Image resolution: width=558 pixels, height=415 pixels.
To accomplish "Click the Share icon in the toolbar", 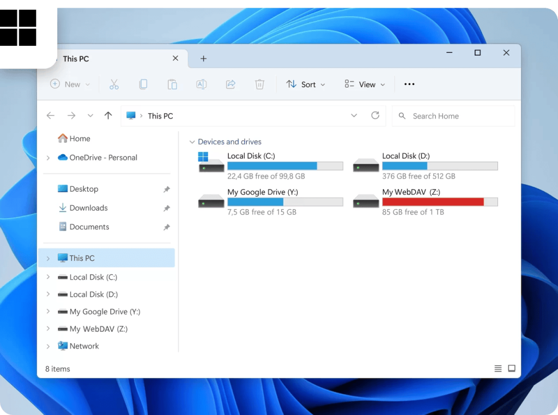I will pos(231,84).
